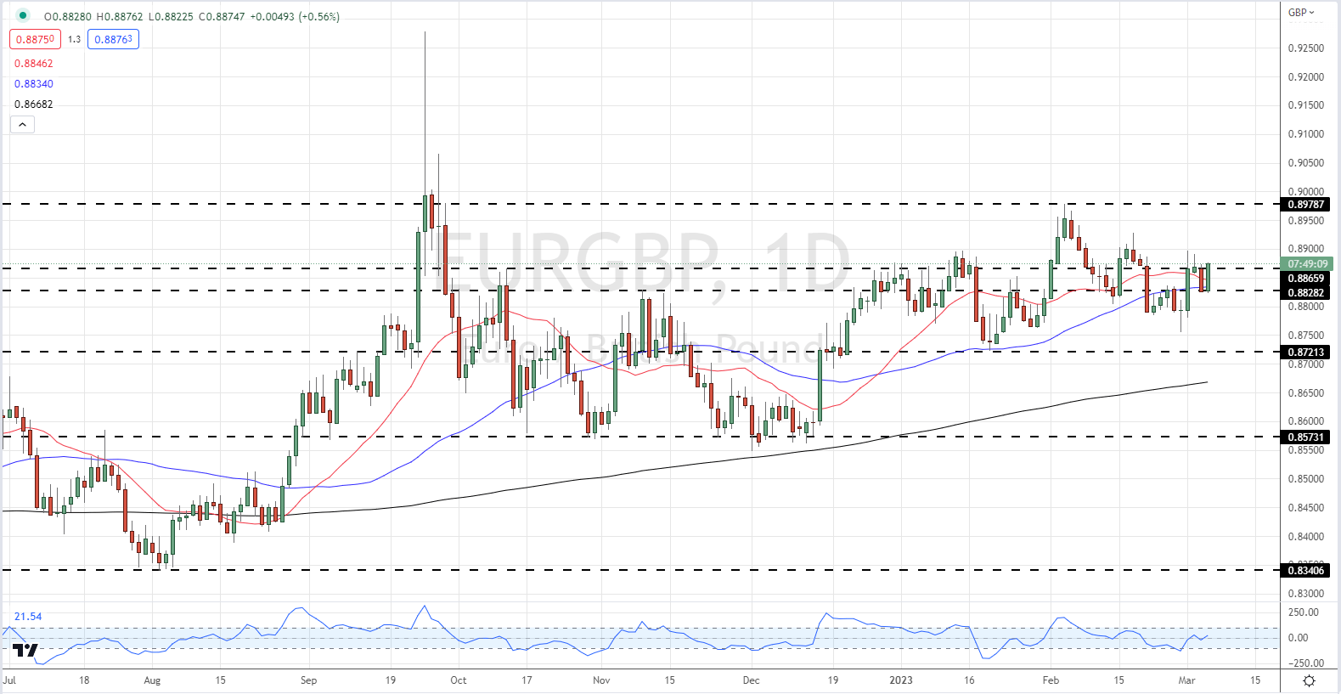The width and height of the screenshot is (1341, 694).
Task: Select the red 0.88462 moving average value
Action: click(33, 64)
